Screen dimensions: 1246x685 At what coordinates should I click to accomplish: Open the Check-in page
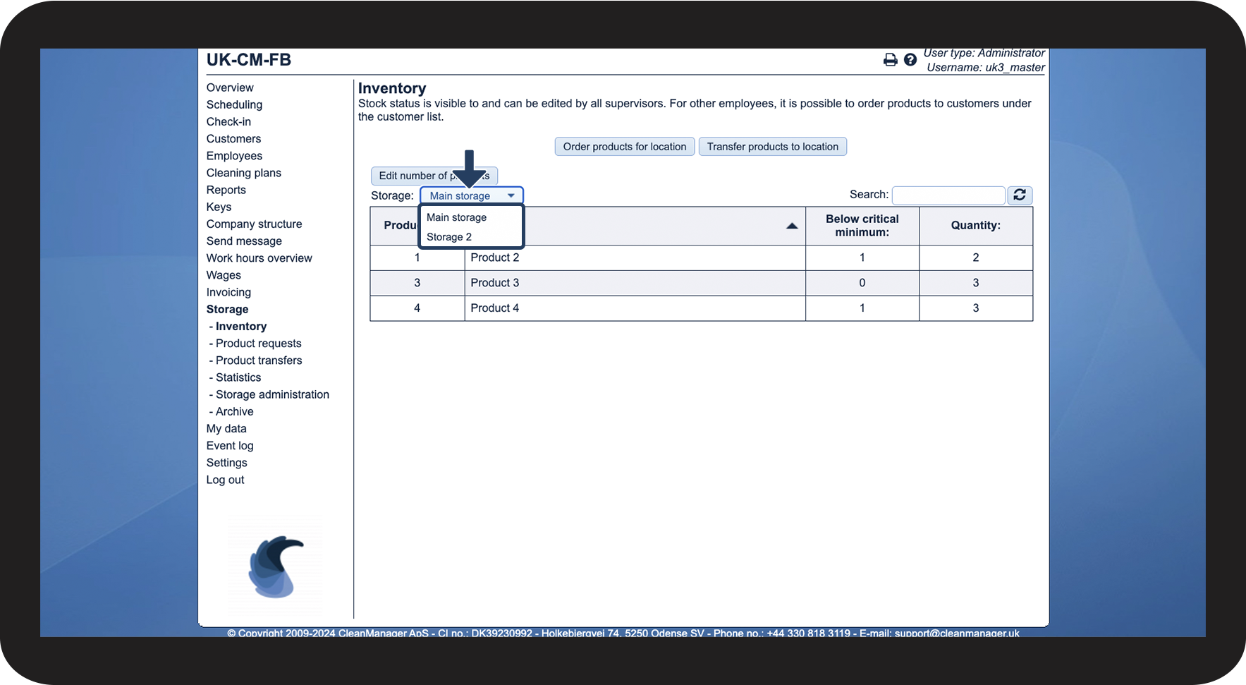coord(228,121)
